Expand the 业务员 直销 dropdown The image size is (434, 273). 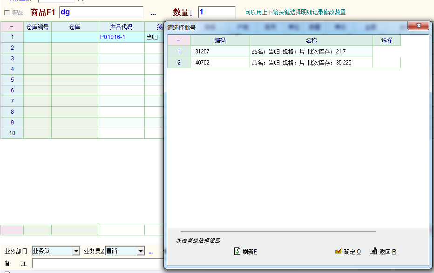pyautogui.click(x=141, y=251)
